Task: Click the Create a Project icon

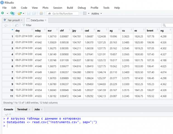Action: click(13, 13)
